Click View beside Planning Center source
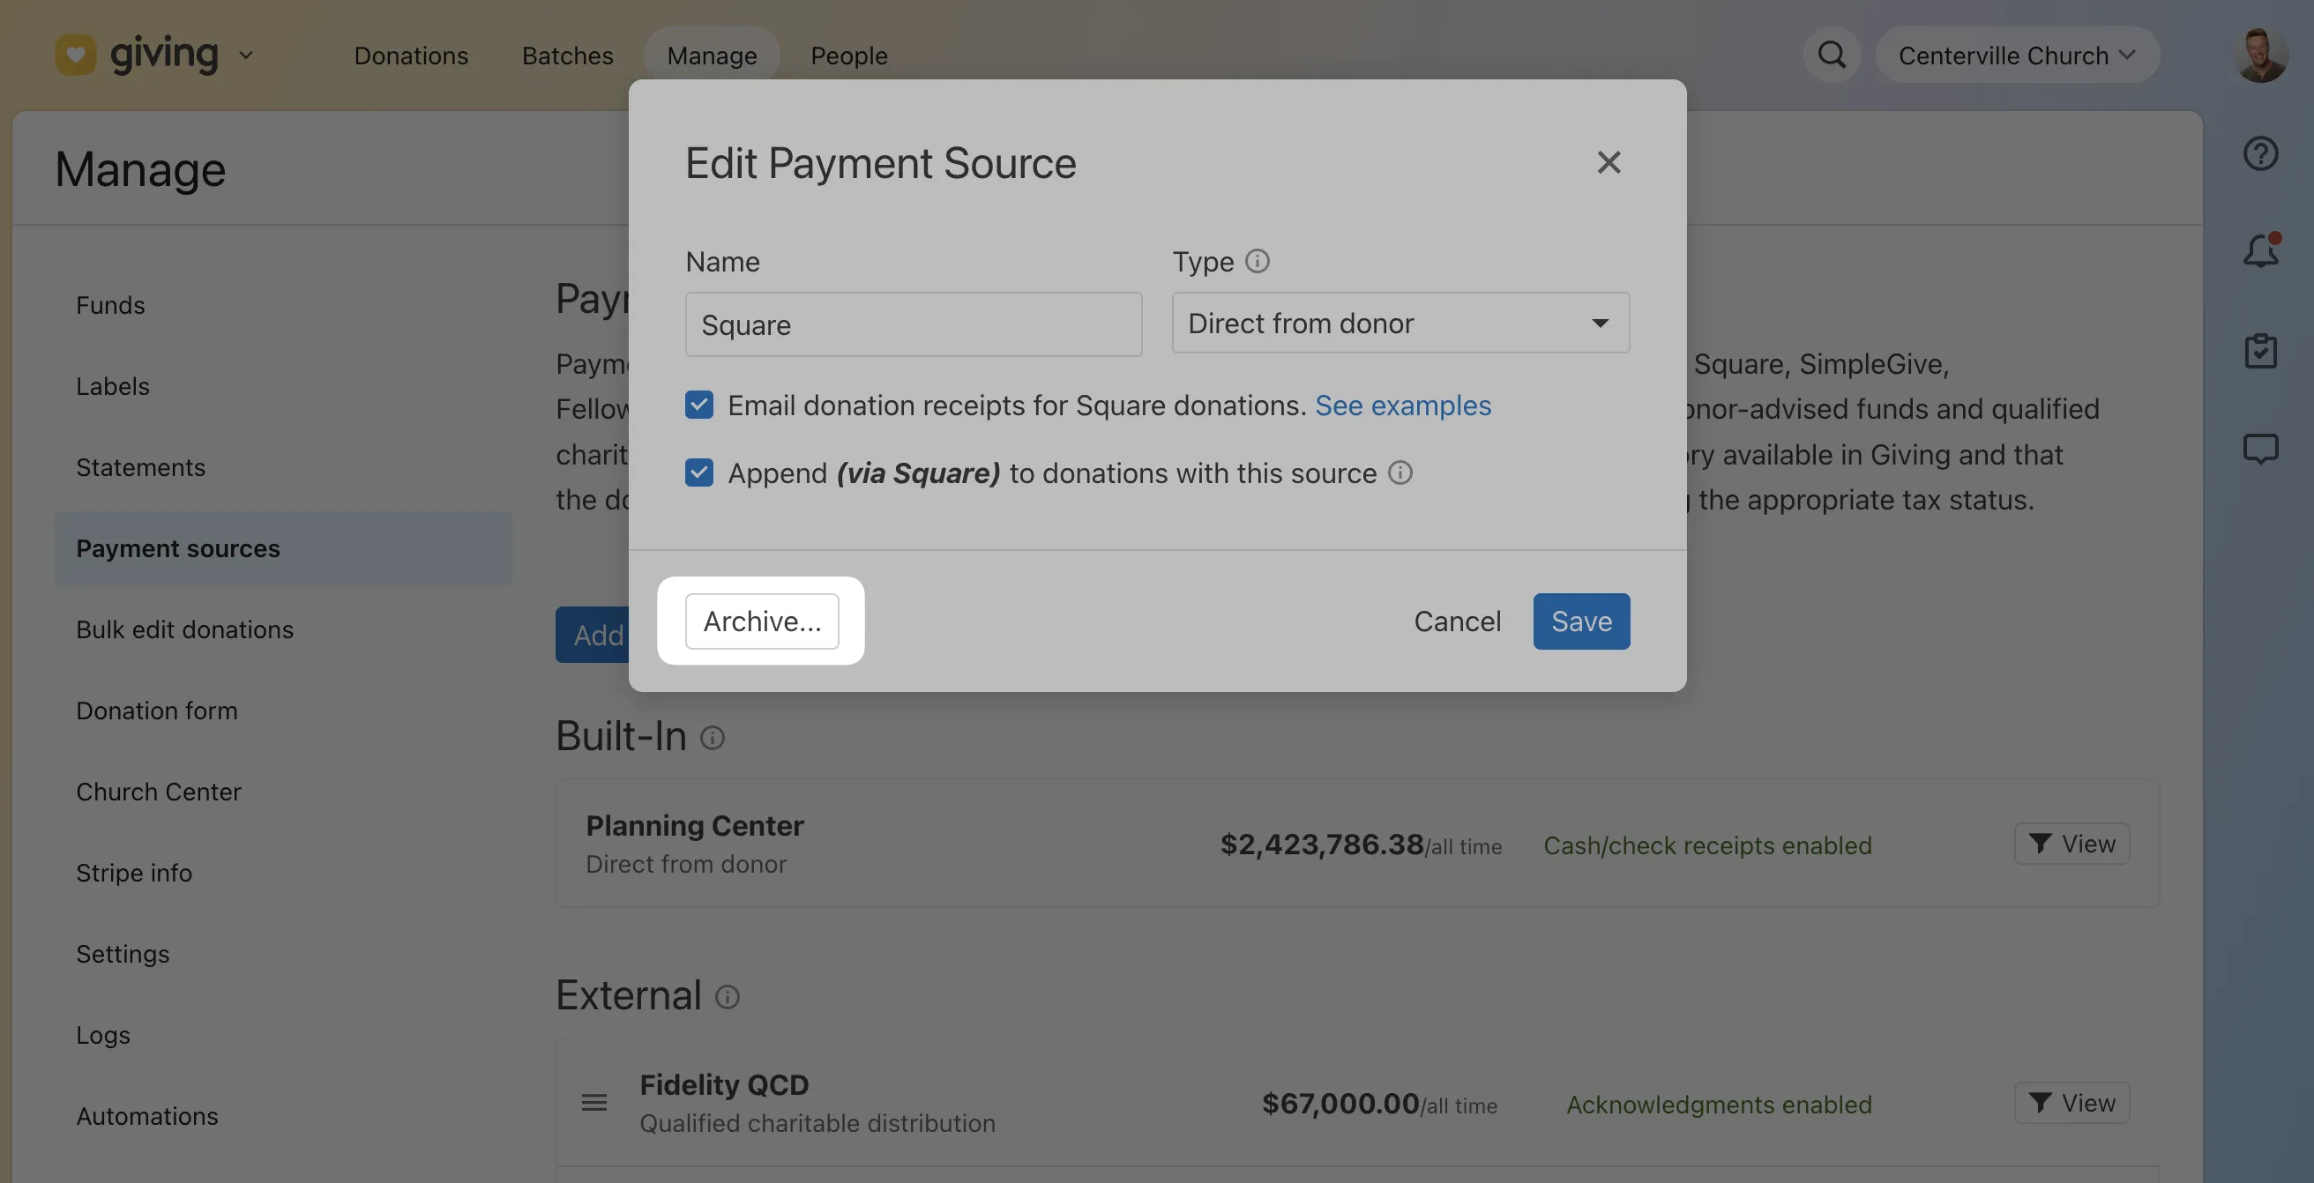Screen dimensions: 2314x1183 (2071, 844)
